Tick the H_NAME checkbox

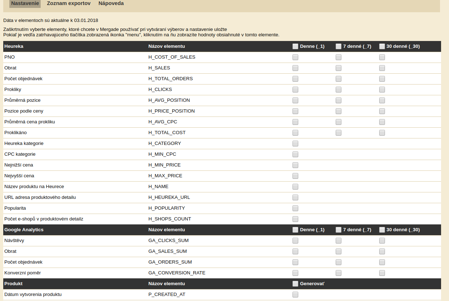(295, 187)
